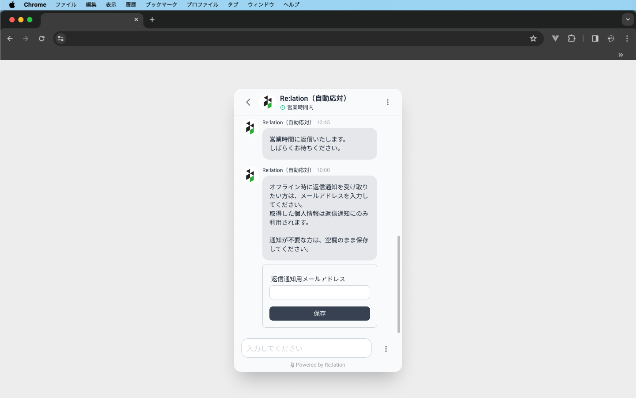Open the ブックマーク menu

coord(161,4)
